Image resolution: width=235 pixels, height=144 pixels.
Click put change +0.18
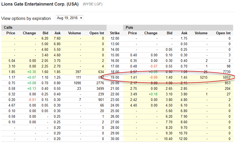pyautogui.click(x=153, y=94)
